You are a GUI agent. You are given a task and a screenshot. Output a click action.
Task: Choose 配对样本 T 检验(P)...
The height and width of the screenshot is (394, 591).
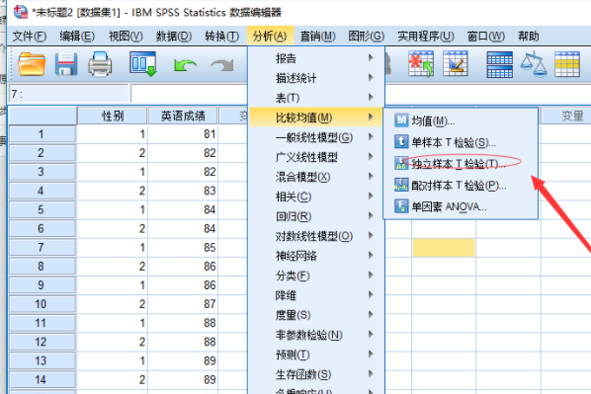click(461, 185)
